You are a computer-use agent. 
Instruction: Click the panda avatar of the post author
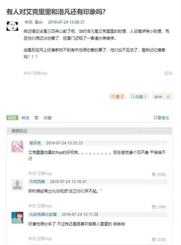[12, 26]
